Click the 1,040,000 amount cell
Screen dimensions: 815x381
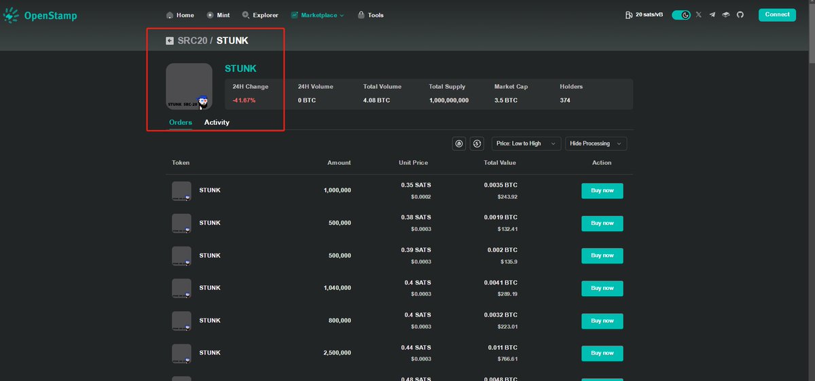[x=336, y=288]
